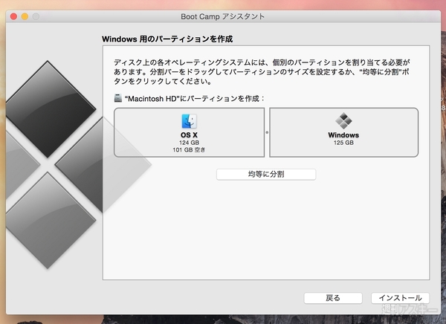Viewport: 446px width, 324px height.
Task: Close the Boot Camp Assistant window
Action: pos(13,16)
